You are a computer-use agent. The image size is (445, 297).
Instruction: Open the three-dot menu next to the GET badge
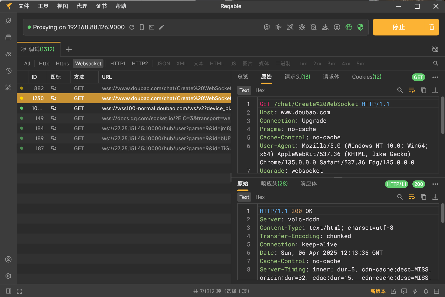click(x=435, y=77)
